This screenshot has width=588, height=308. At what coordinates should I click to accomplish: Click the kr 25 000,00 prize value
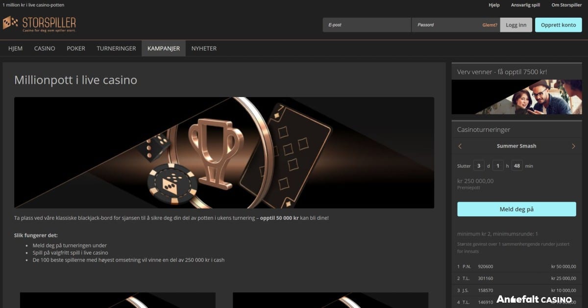pos(563,279)
